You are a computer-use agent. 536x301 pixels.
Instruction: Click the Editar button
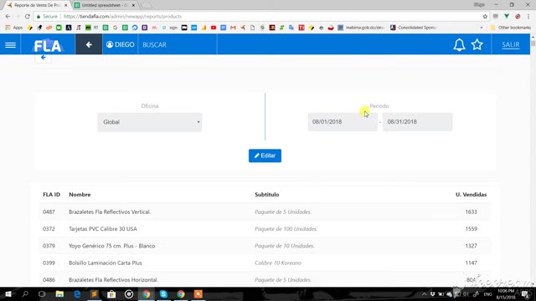265,156
